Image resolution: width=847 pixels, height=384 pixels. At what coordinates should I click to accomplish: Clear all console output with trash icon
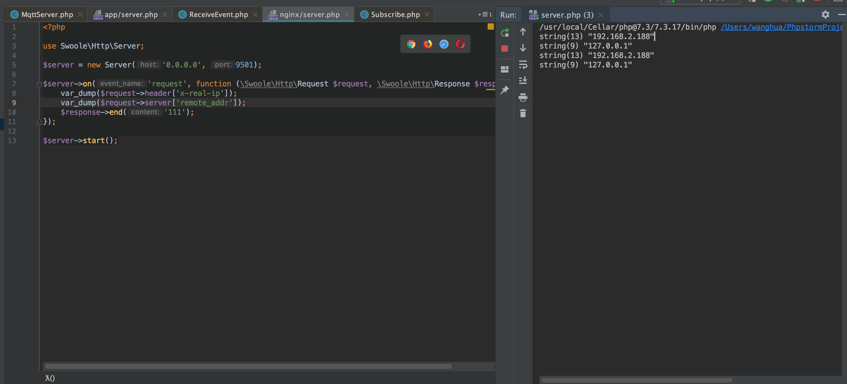click(523, 113)
